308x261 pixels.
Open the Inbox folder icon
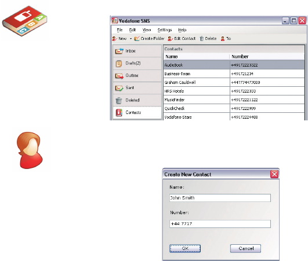tap(119, 51)
